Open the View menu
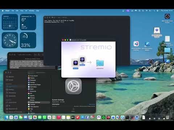Viewport: 174px width, 130px height. 22,11
